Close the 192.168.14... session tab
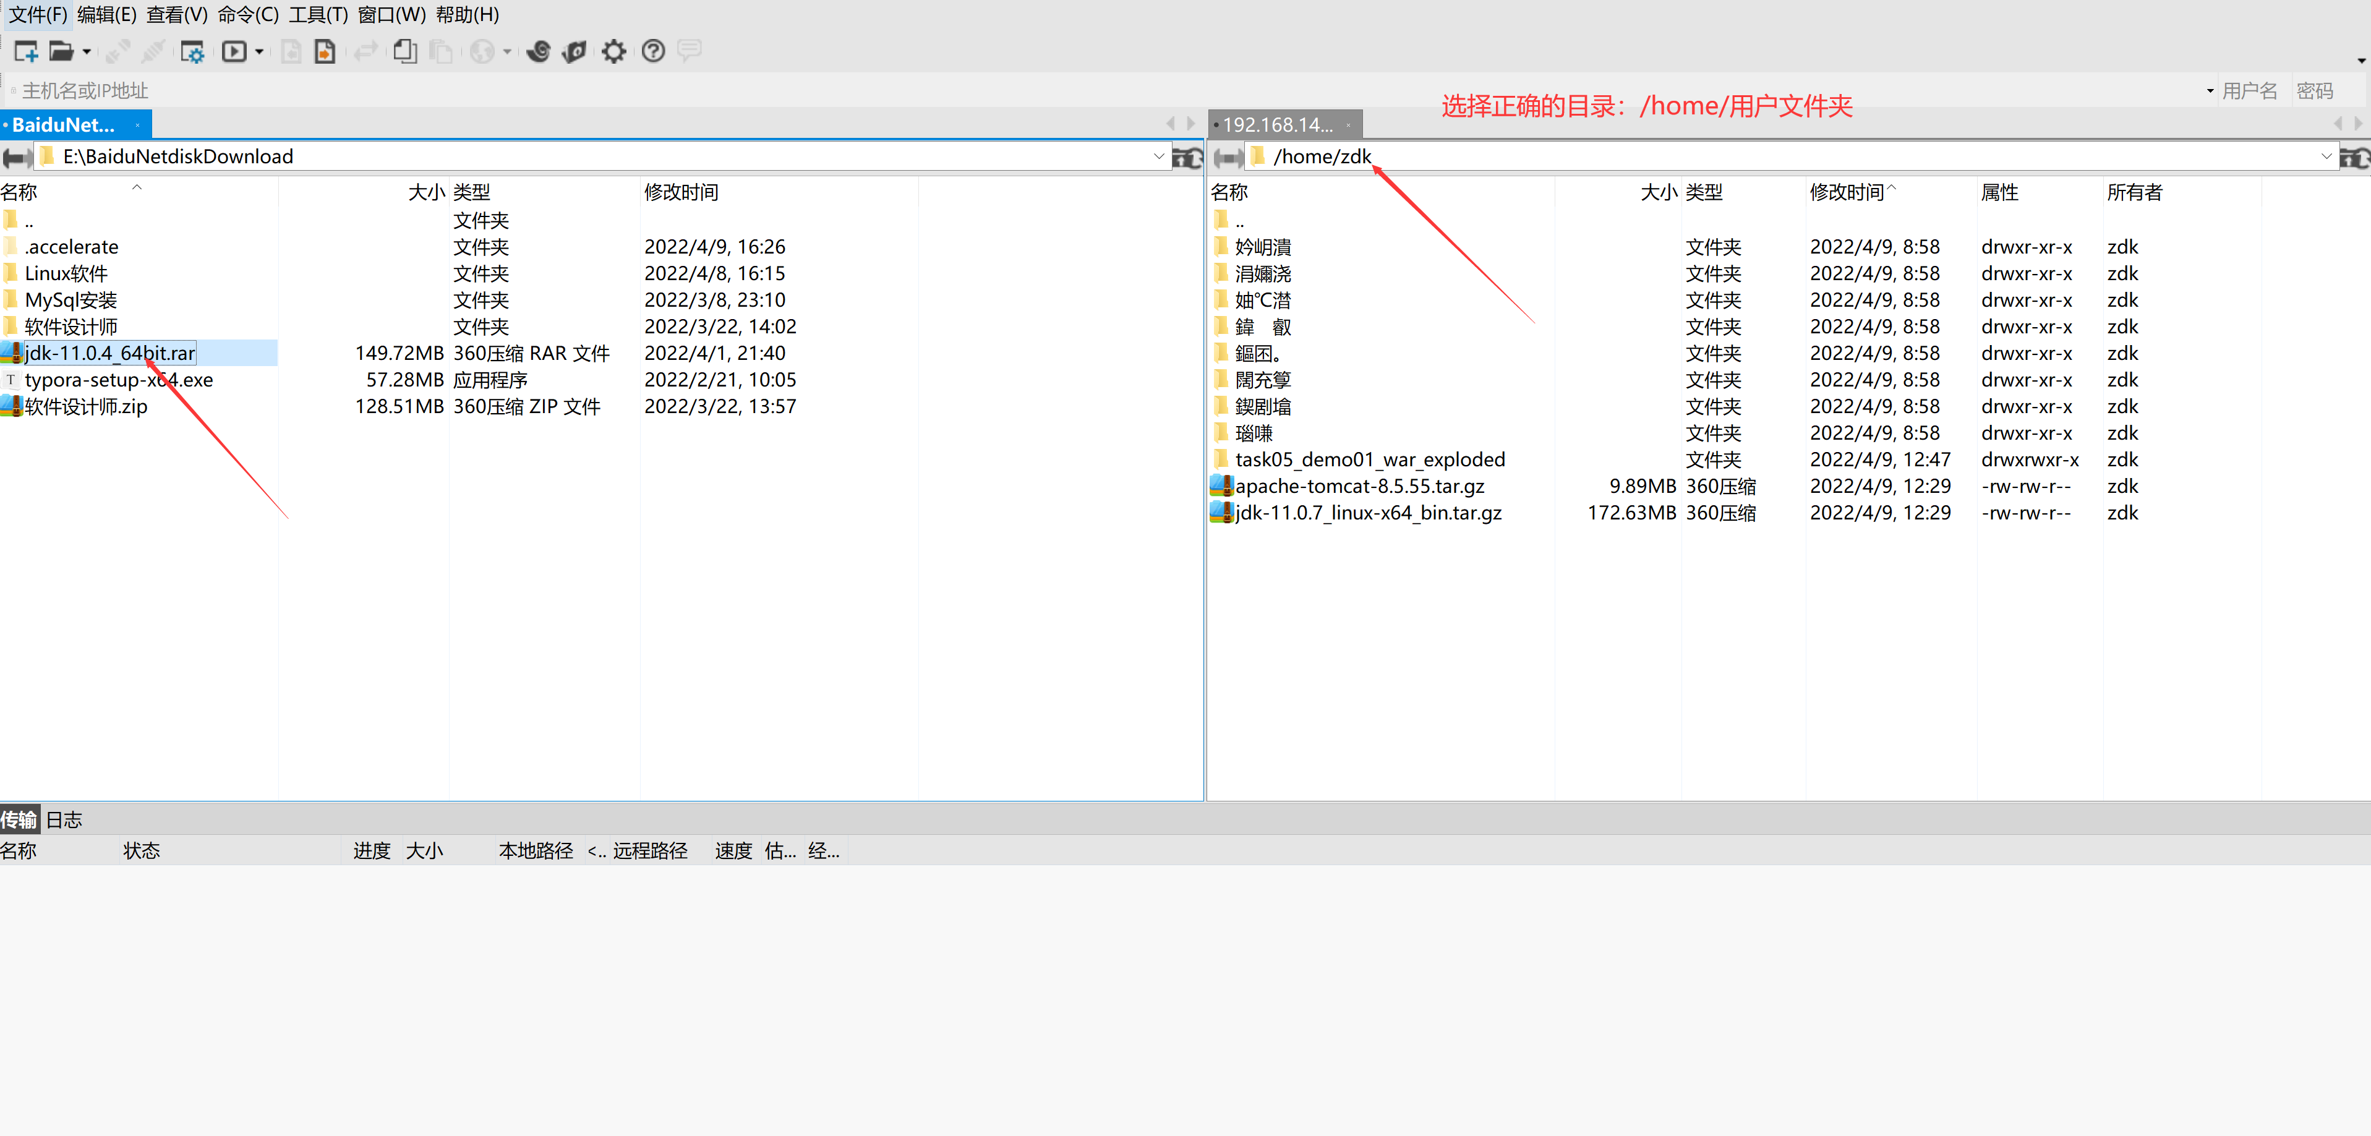 coord(1348,125)
